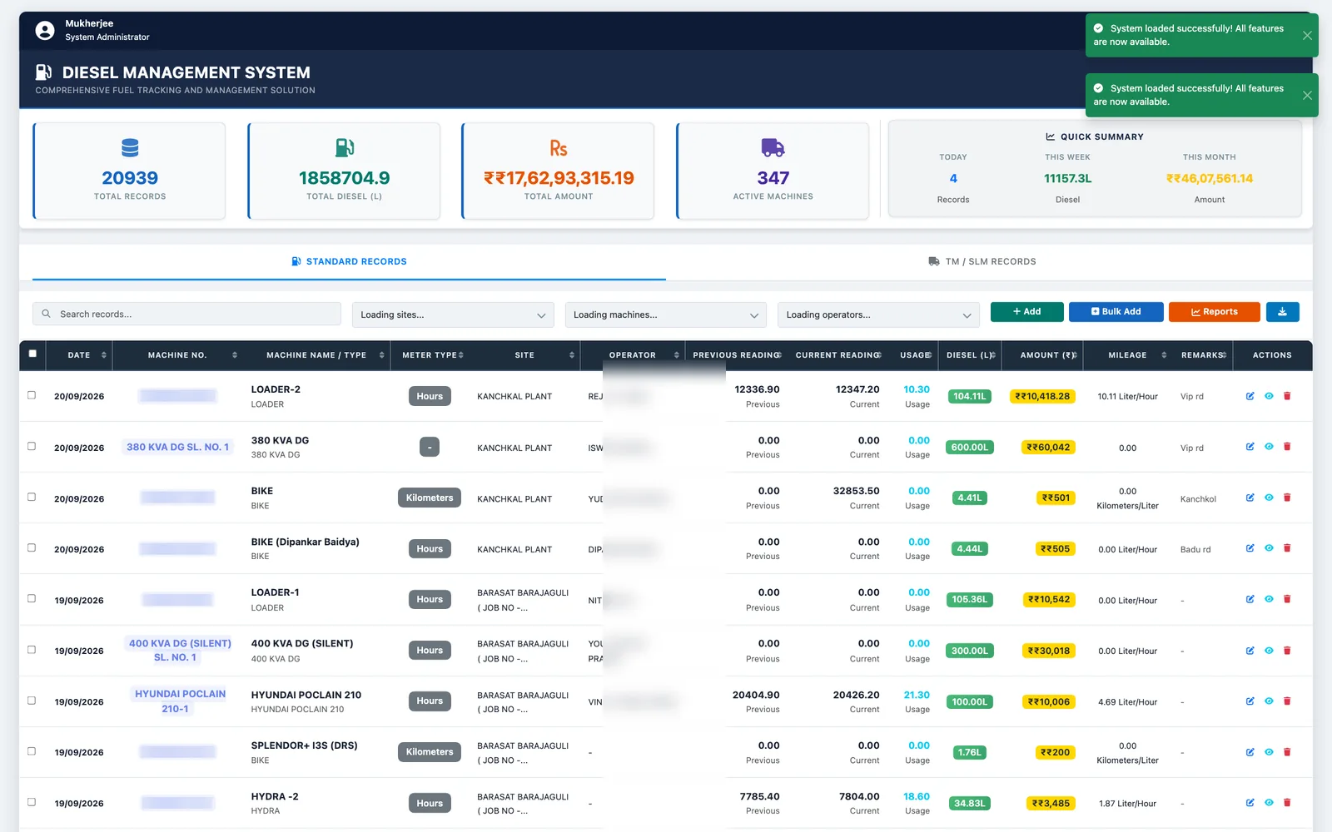View the BIKE (Dipankar Baidya) record details
1332x832 pixels.
(x=1269, y=548)
